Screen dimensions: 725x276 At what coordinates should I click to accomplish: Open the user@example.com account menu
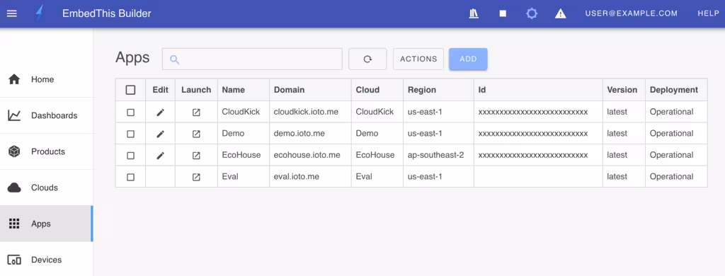point(631,13)
